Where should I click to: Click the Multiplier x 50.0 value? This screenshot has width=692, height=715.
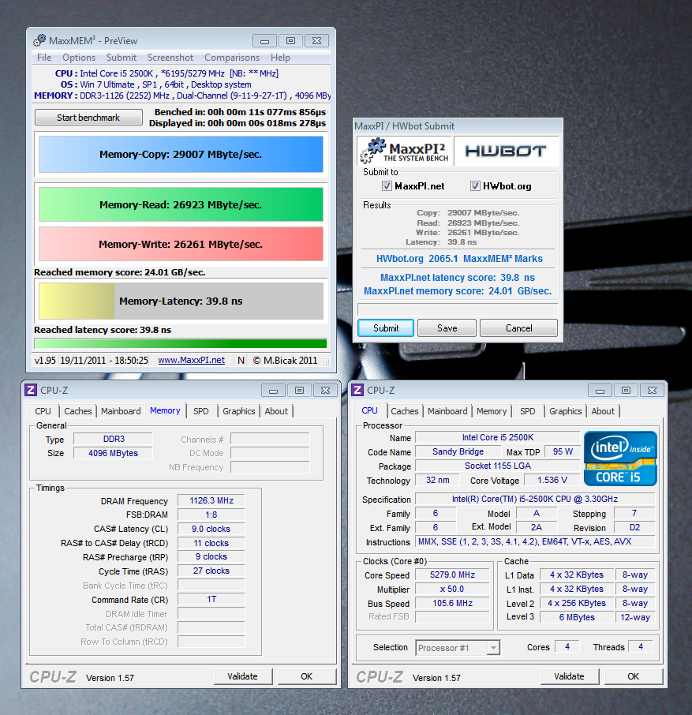[x=452, y=589]
